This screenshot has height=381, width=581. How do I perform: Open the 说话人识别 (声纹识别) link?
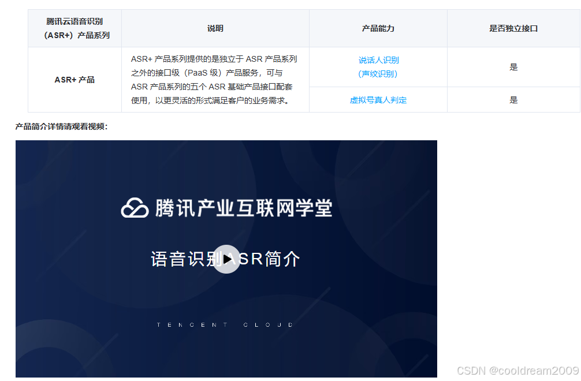click(x=378, y=67)
